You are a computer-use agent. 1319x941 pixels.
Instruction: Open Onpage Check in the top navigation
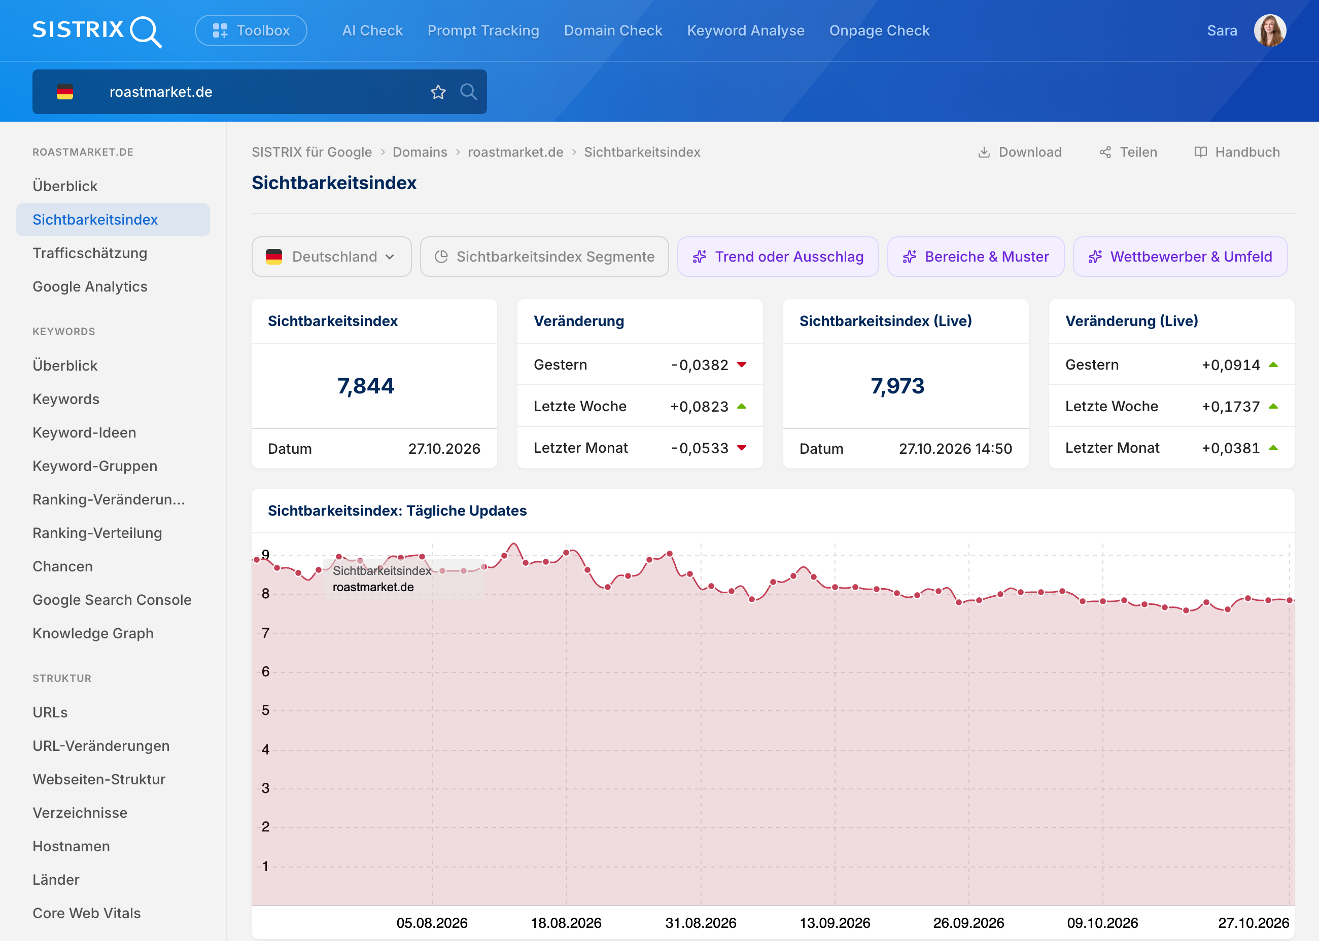coord(879,31)
